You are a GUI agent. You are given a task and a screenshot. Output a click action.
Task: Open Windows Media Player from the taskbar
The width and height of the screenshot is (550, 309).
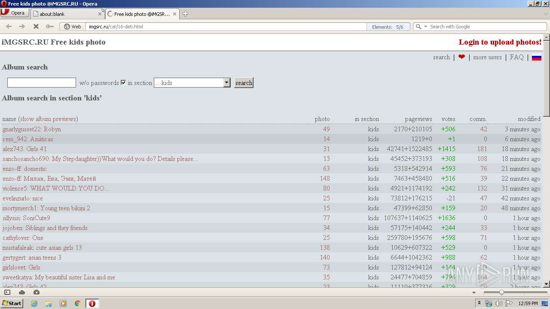pyautogui.click(x=63, y=303)
